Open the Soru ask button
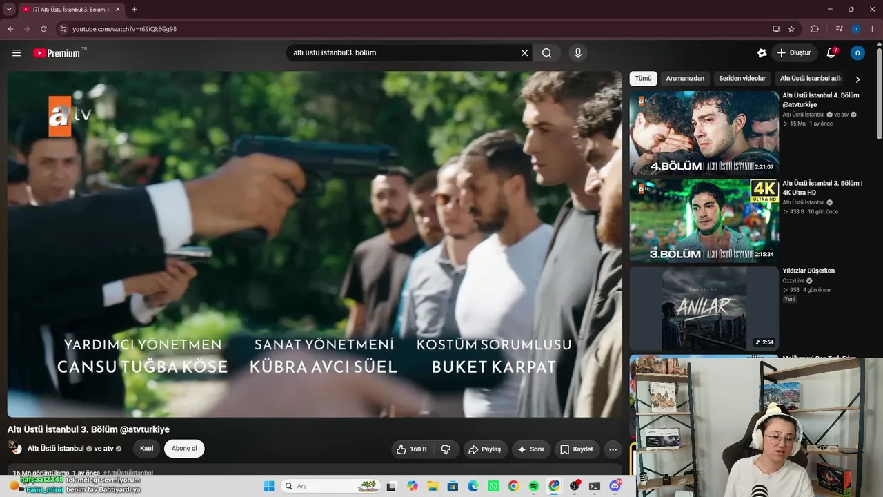Viewport: 883px width, 497px height. [x=531, y=449]
